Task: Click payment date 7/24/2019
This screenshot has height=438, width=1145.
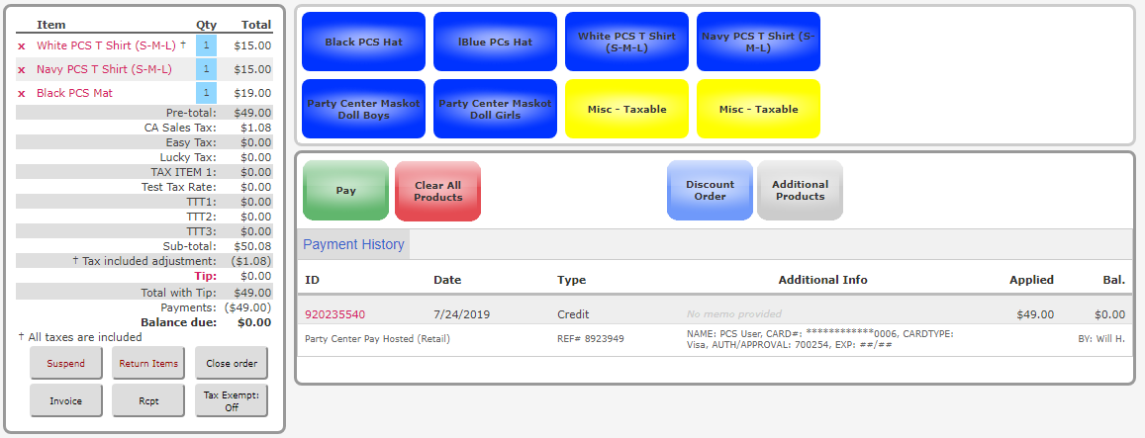Action: point(461,314)
